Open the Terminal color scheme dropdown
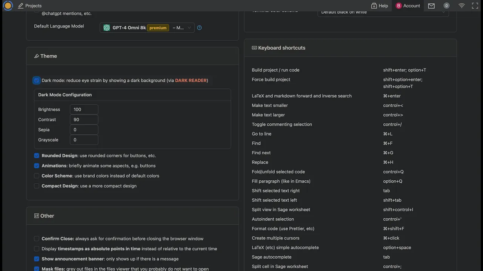 tap(383, 12)
